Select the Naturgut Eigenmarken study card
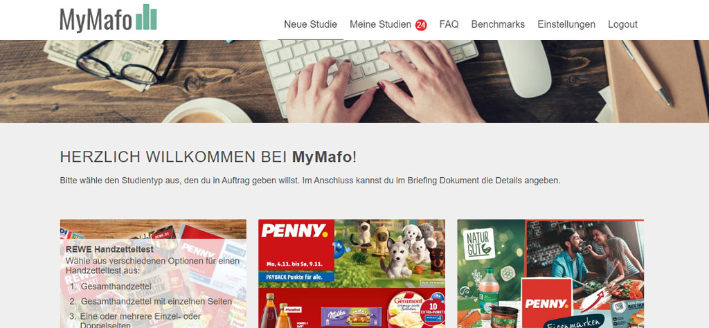The height and width of the screenshot is (328, 709). [x=550, y=274]
